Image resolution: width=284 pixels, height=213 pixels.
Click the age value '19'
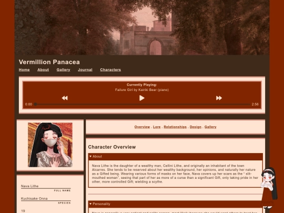click(23, 211)
